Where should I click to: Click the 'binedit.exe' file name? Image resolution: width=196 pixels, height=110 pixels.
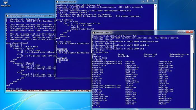(99, 65)
